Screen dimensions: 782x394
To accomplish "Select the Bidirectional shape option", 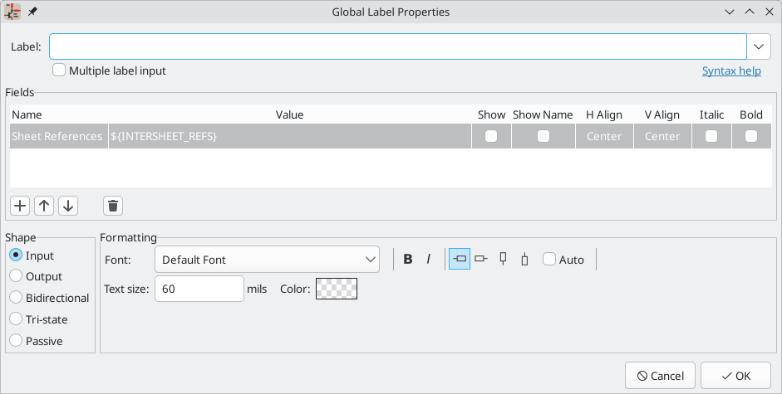I will [x=15, y=298].
